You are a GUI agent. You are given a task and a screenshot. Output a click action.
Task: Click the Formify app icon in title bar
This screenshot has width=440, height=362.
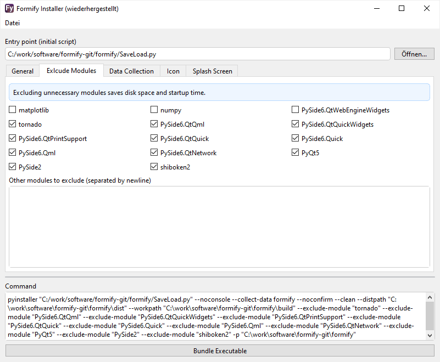coord(9,9)
